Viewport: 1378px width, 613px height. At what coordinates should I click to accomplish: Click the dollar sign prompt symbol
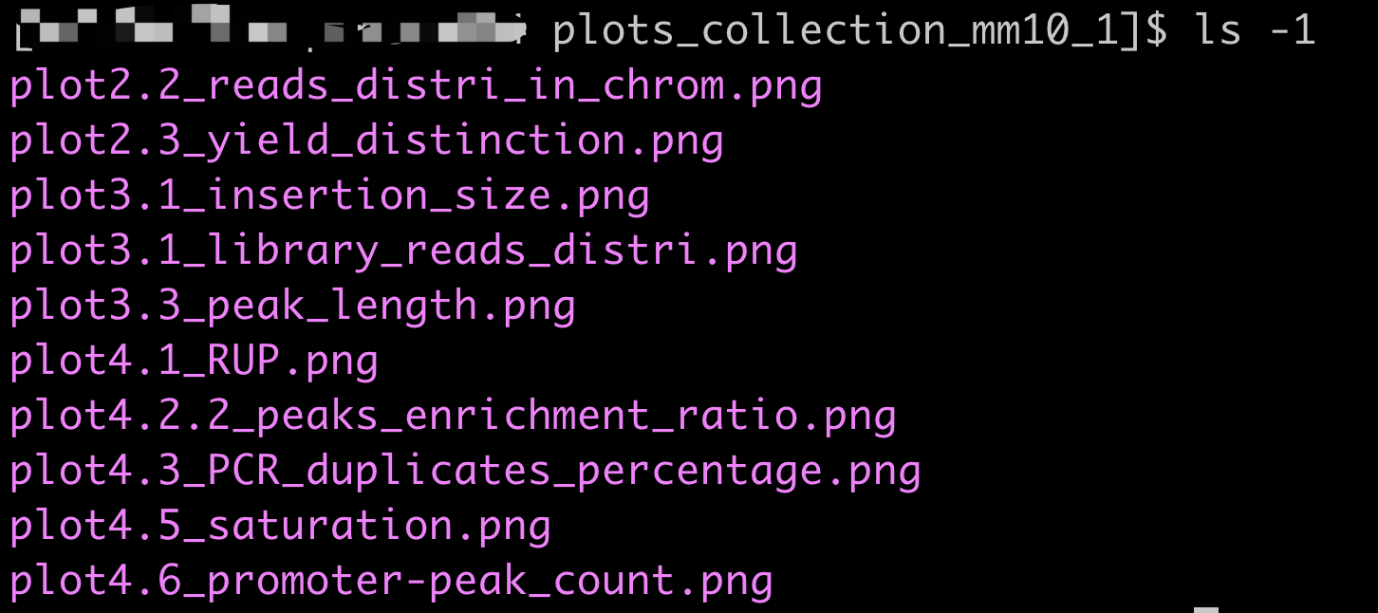pyautogui.click(x=1155, y=31)
